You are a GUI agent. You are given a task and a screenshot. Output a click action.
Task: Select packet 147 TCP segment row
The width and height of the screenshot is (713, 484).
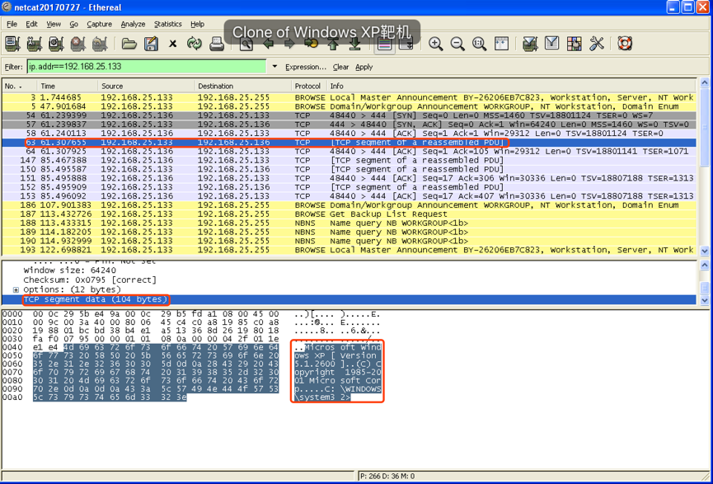(x=349, y=160)
